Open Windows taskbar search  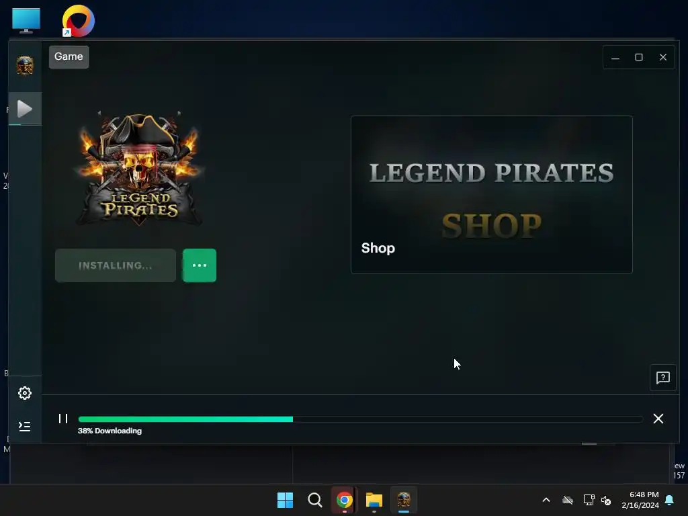(x=314, y=500)
